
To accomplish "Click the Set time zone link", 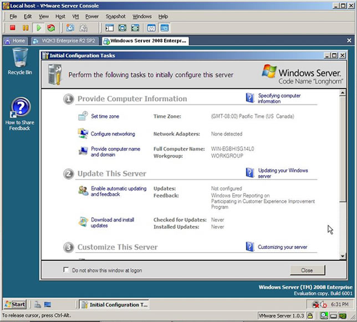I will pos(105,116).
